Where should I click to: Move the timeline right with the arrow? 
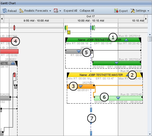tap(146, 19)
